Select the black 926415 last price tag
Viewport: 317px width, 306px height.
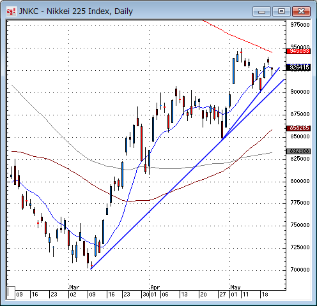(298, 68)
